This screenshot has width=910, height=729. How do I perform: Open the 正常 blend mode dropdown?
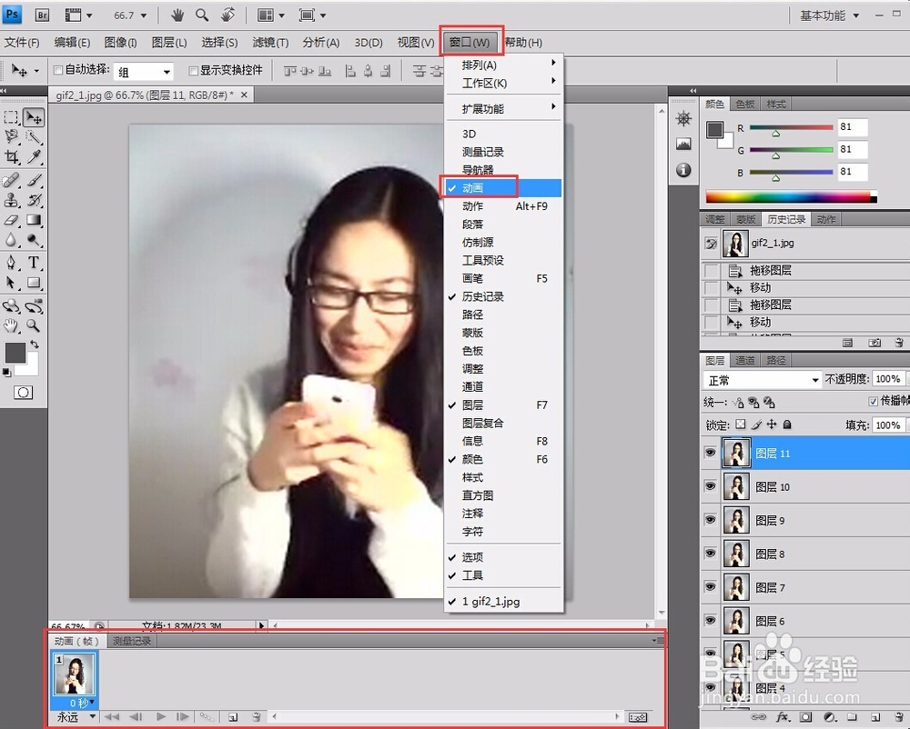[762, 380]
